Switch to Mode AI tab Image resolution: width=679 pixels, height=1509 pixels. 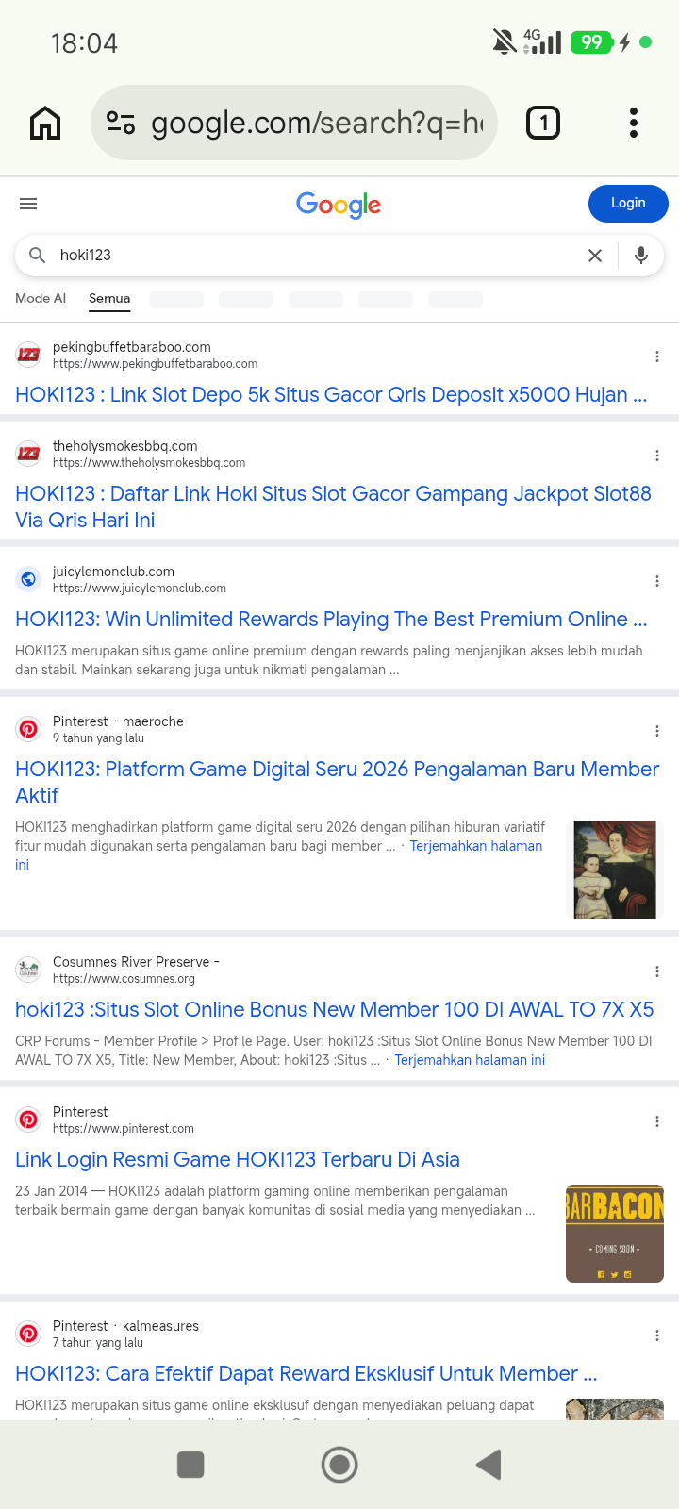point(41,298)
